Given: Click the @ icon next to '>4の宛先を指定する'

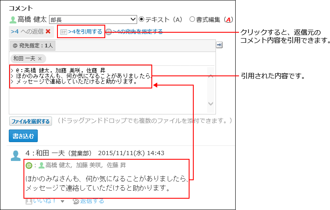Looking at the screenshot, I should pyautogui.click(x=109, y=32).
